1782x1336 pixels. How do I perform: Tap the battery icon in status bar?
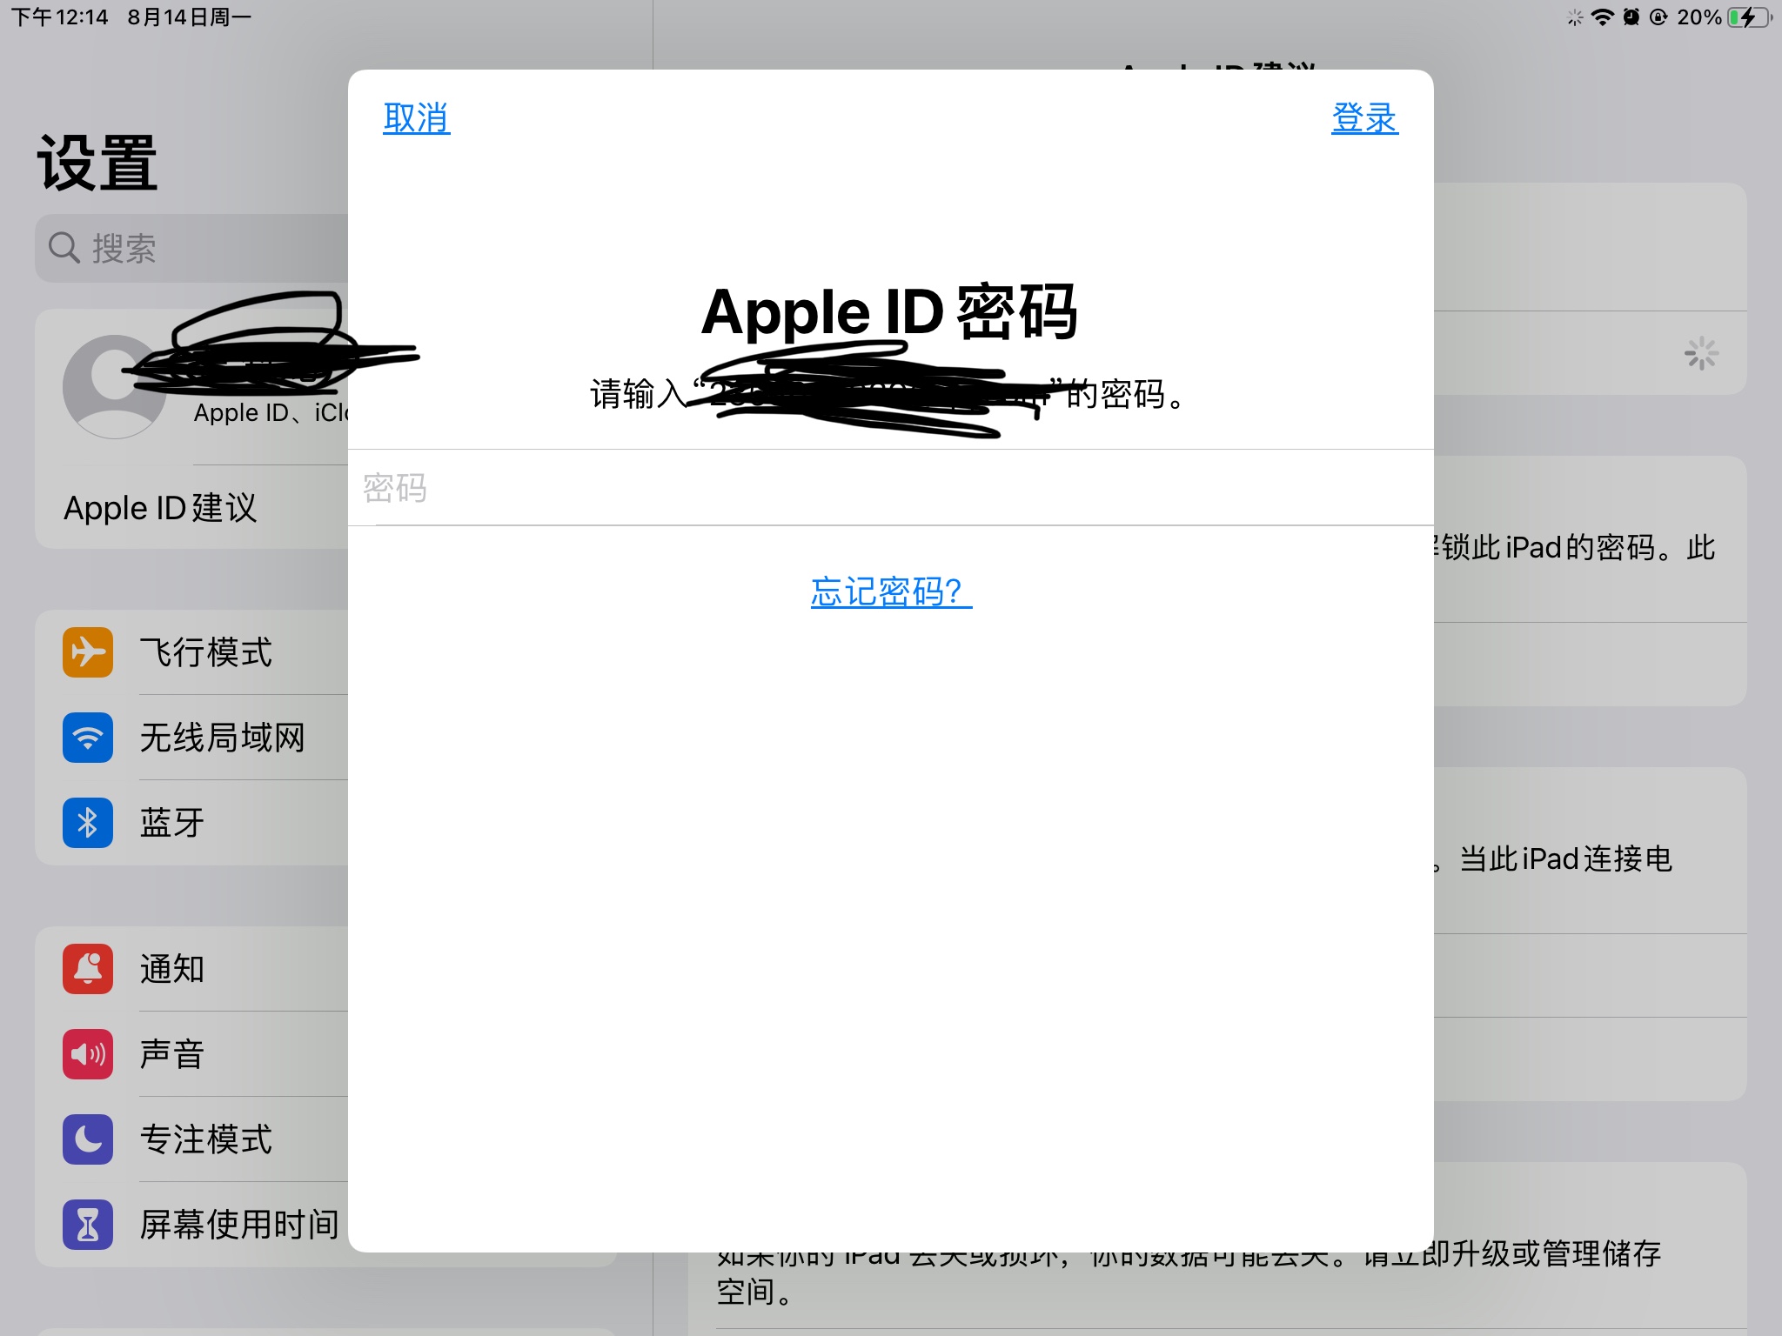(1747, 17)
